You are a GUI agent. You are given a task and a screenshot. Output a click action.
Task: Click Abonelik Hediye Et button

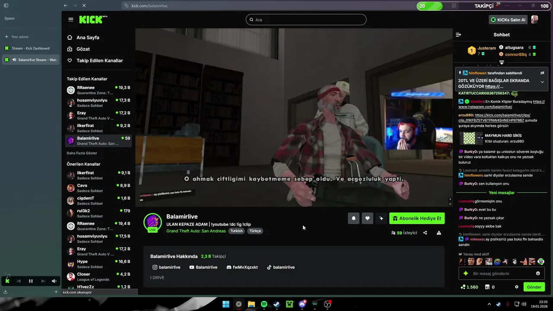click(x=417, y=219)
